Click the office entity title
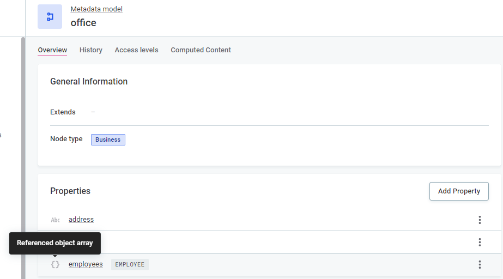This screenshot has height=279, width=503. pyautogui.click(x=83, y=23)
